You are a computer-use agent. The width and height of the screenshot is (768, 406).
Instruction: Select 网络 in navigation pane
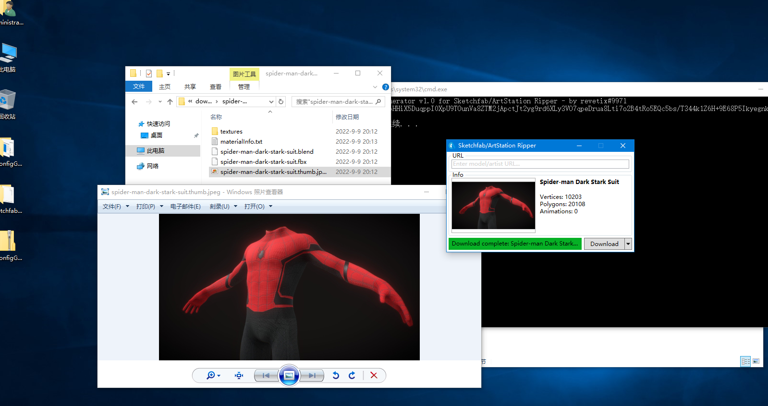point(153,166)
